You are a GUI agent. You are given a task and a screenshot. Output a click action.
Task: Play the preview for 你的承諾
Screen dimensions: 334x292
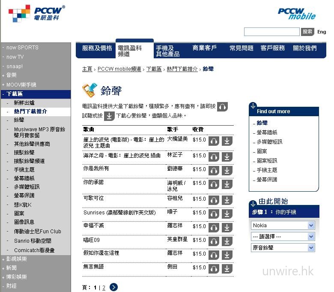(x=214, y=184)
